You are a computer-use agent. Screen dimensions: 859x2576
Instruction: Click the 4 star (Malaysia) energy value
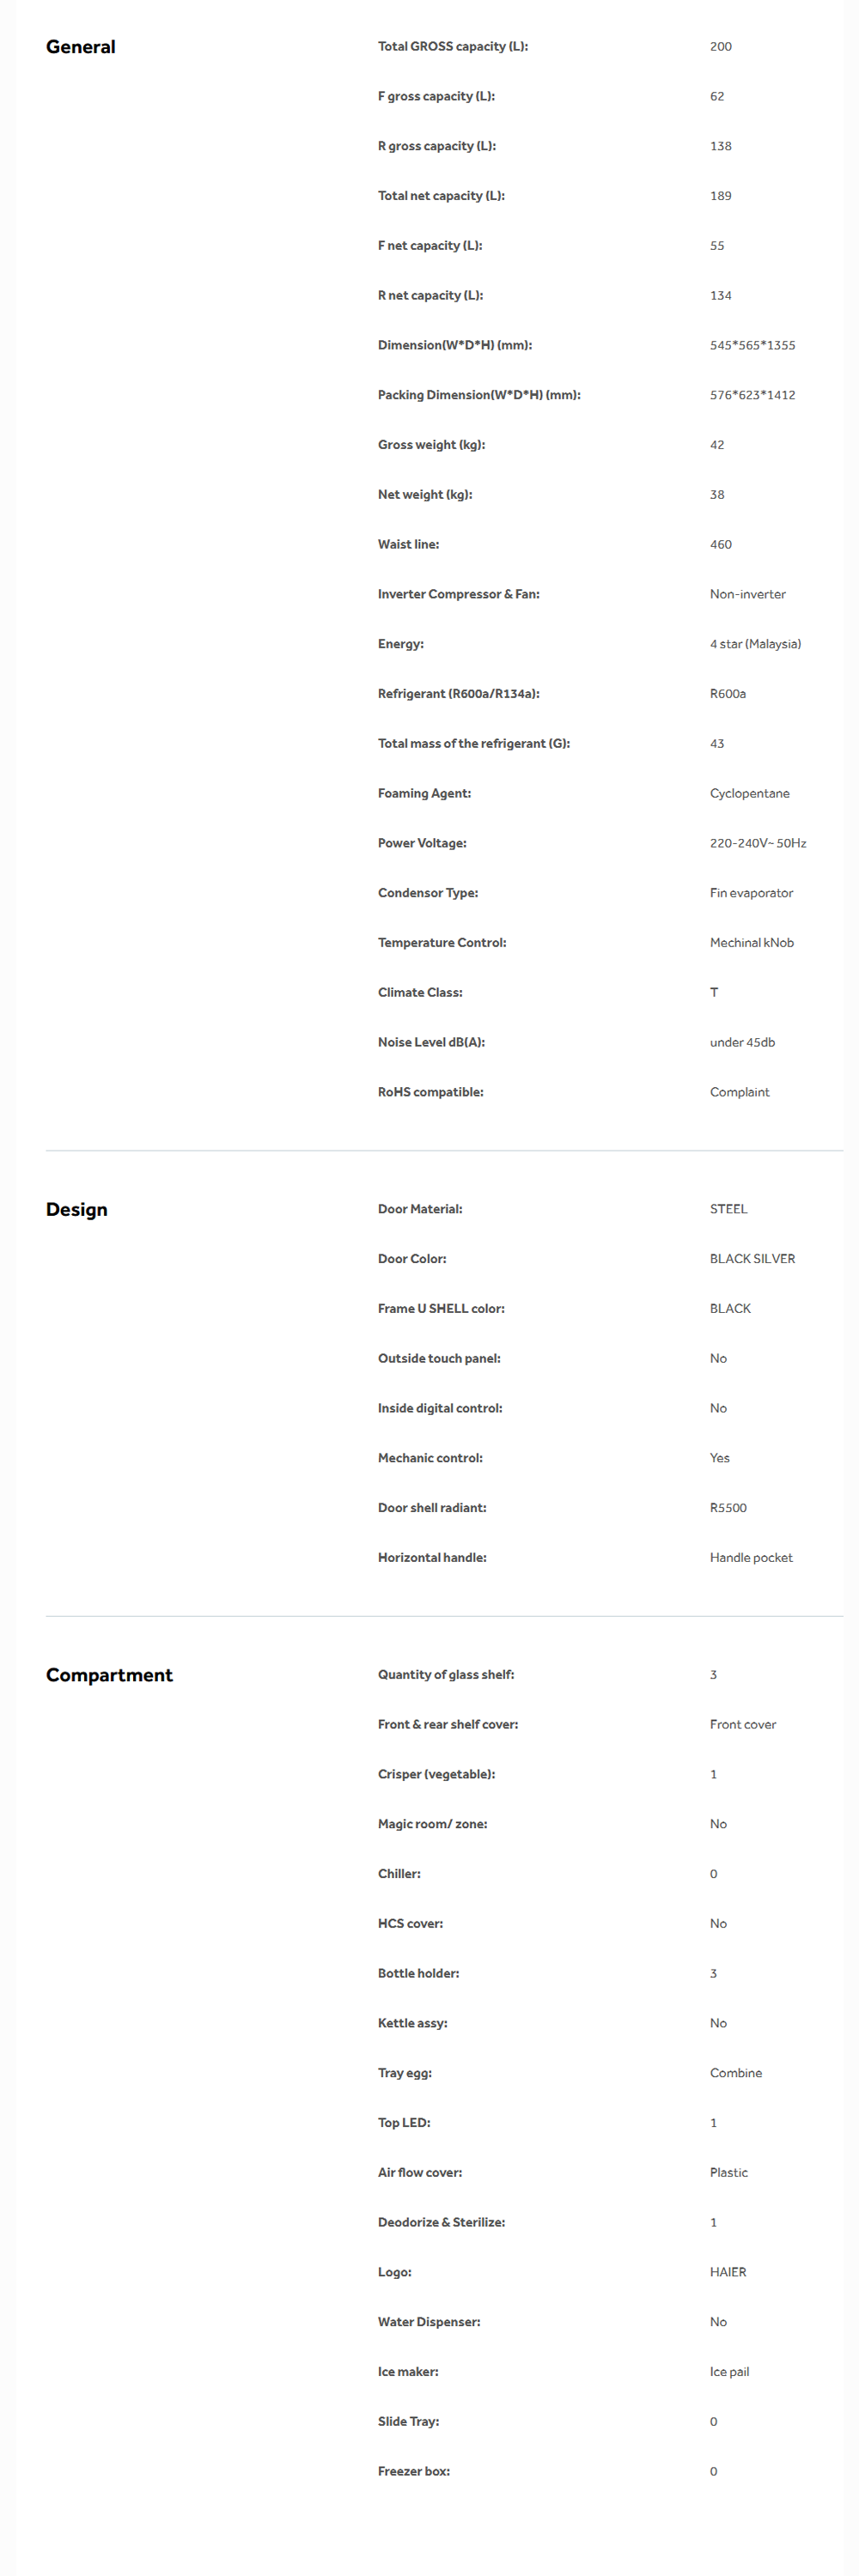click(755, 644)
